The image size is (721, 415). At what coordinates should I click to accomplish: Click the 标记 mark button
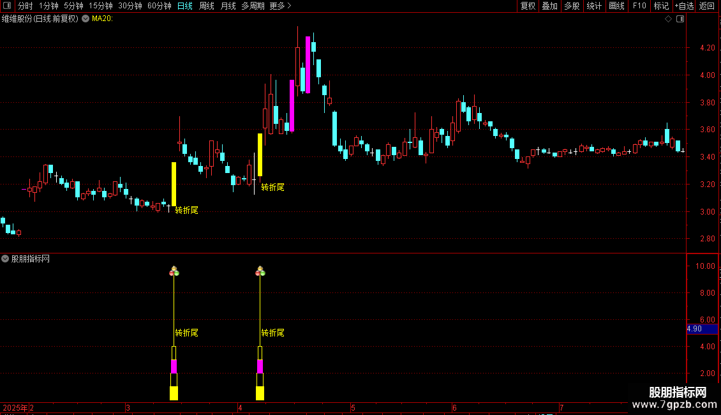point(661,6)
